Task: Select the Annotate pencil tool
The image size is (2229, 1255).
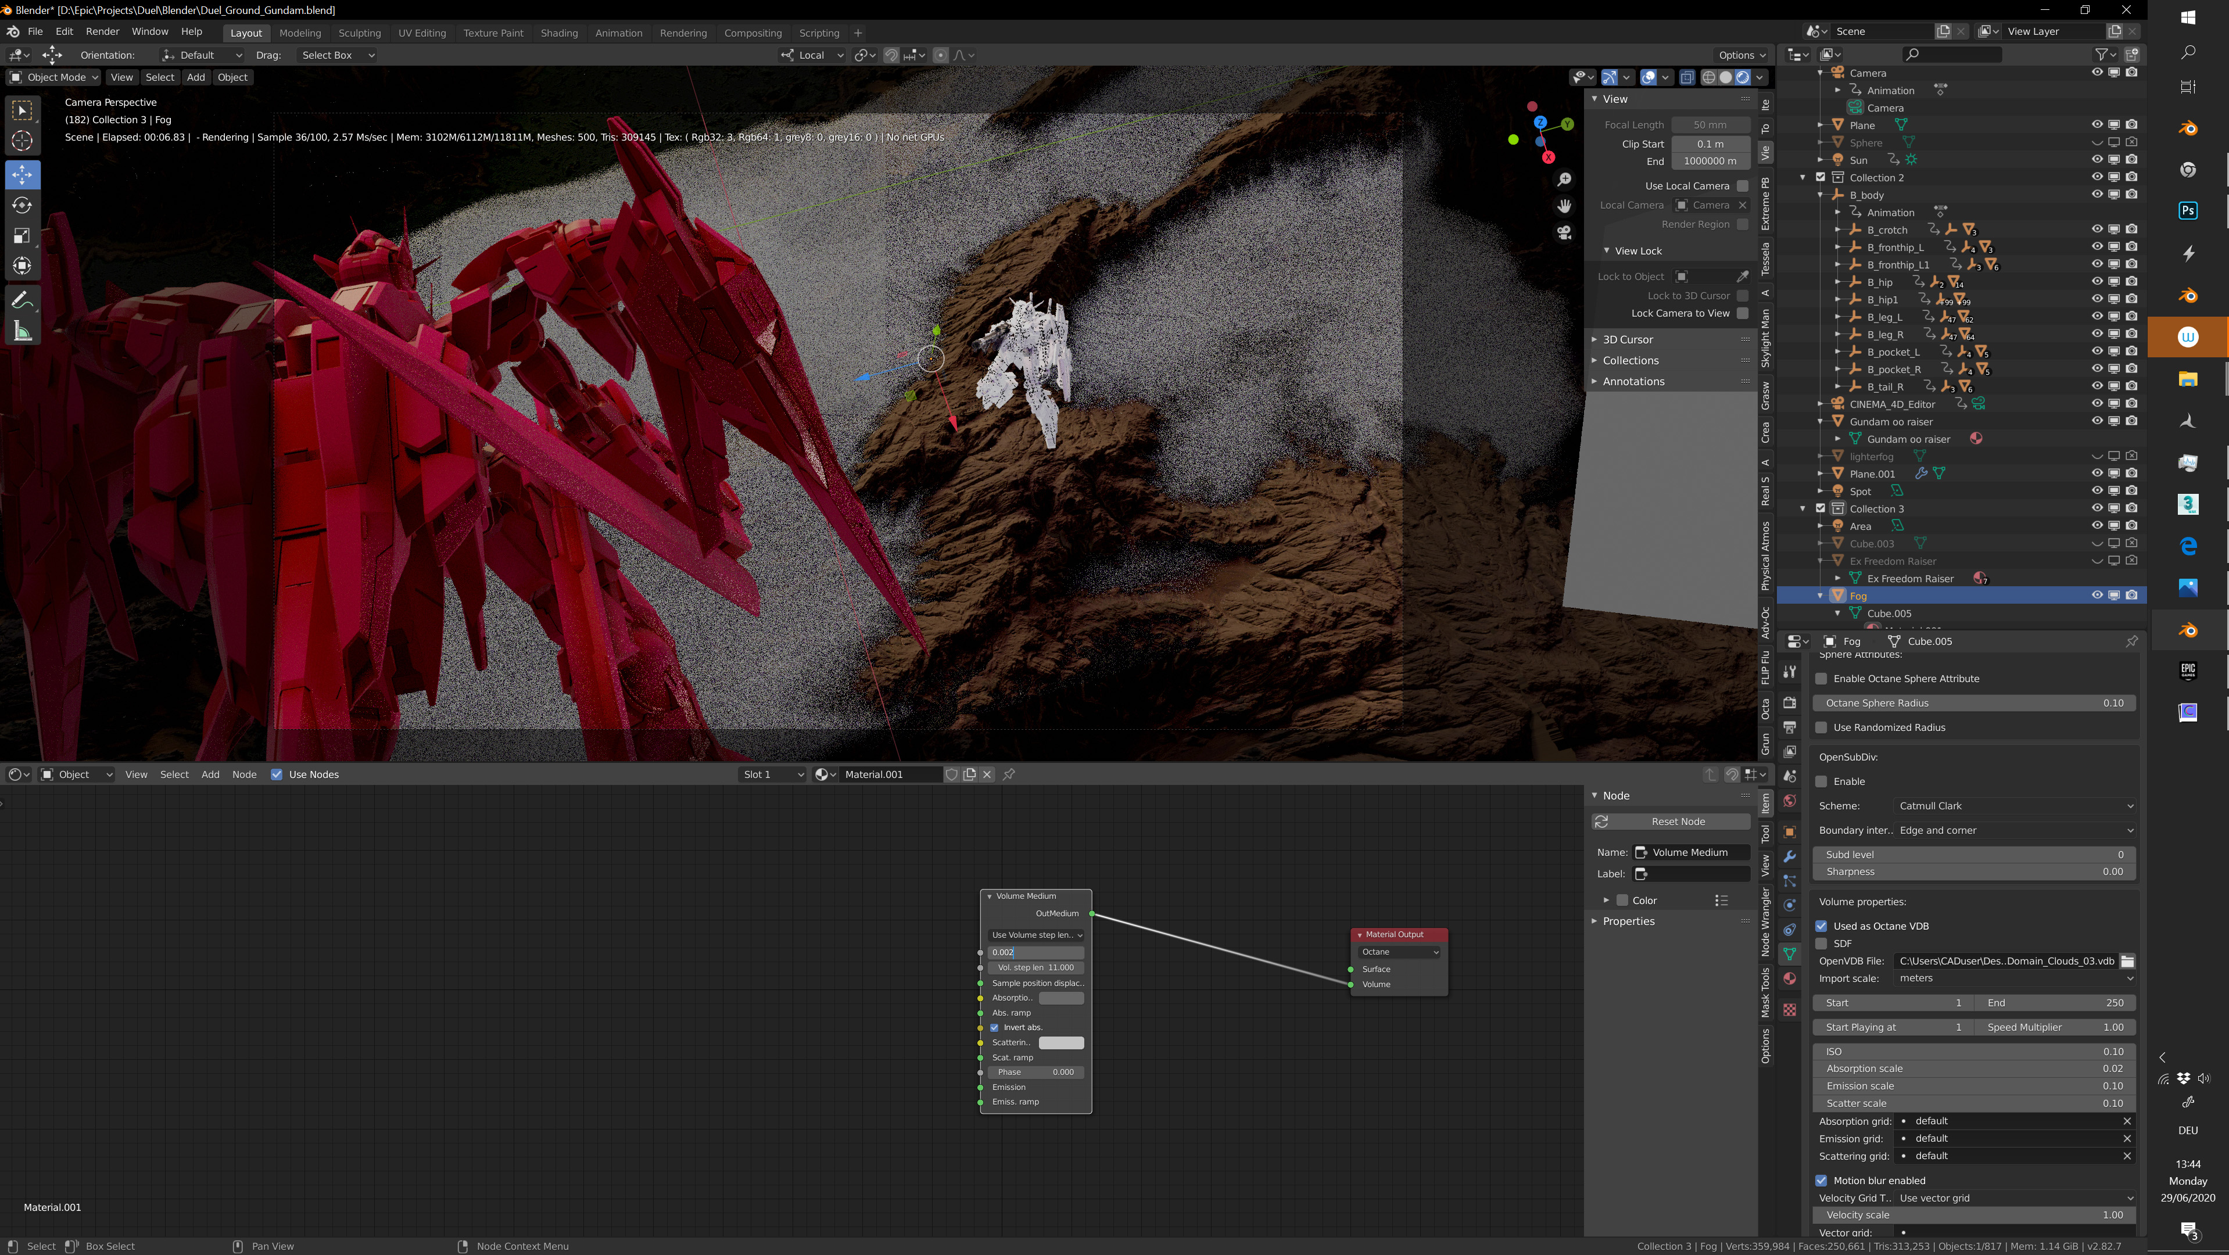Action: 23,300
